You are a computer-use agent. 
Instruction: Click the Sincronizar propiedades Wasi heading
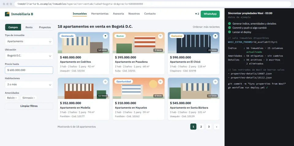250,13
